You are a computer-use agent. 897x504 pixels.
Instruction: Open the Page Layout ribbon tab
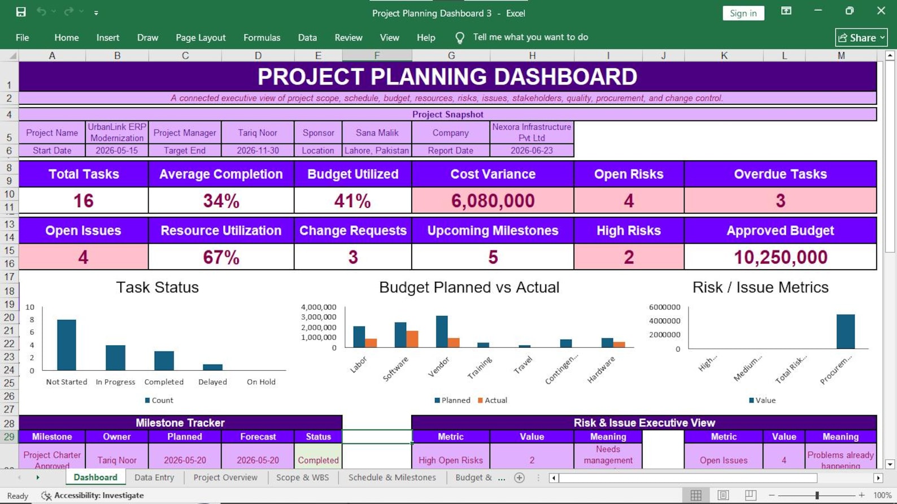tap(201, 38)
